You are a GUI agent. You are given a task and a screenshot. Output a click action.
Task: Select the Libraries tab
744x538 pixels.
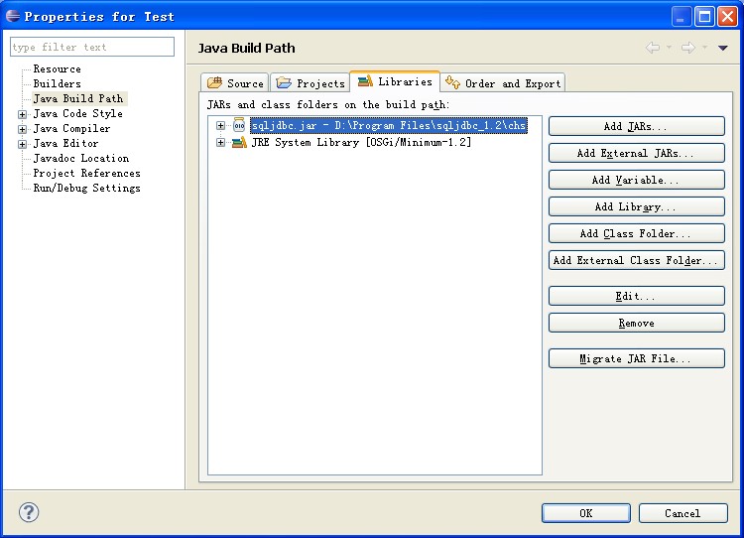(395, 81)
